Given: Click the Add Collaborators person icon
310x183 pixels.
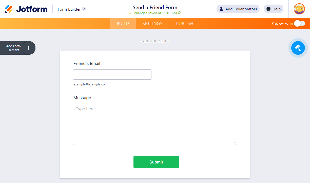Looking at the screenshot, I should coord(221,9).
